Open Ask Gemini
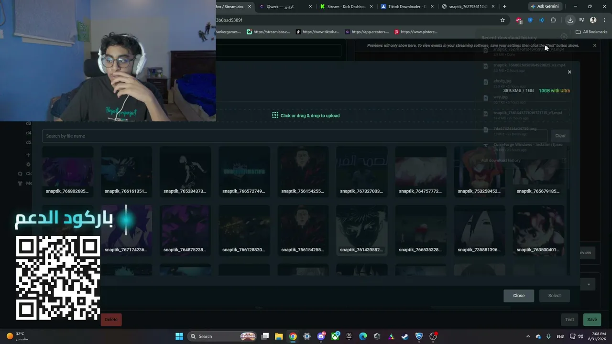Screen dimensions: 612x344 click(545, 7)
